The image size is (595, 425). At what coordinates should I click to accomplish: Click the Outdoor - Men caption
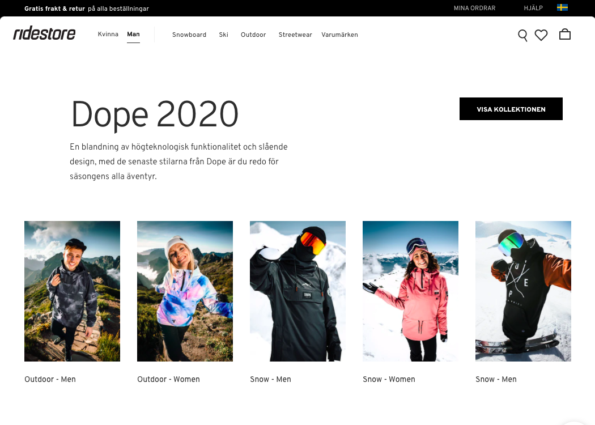(50, 379)
